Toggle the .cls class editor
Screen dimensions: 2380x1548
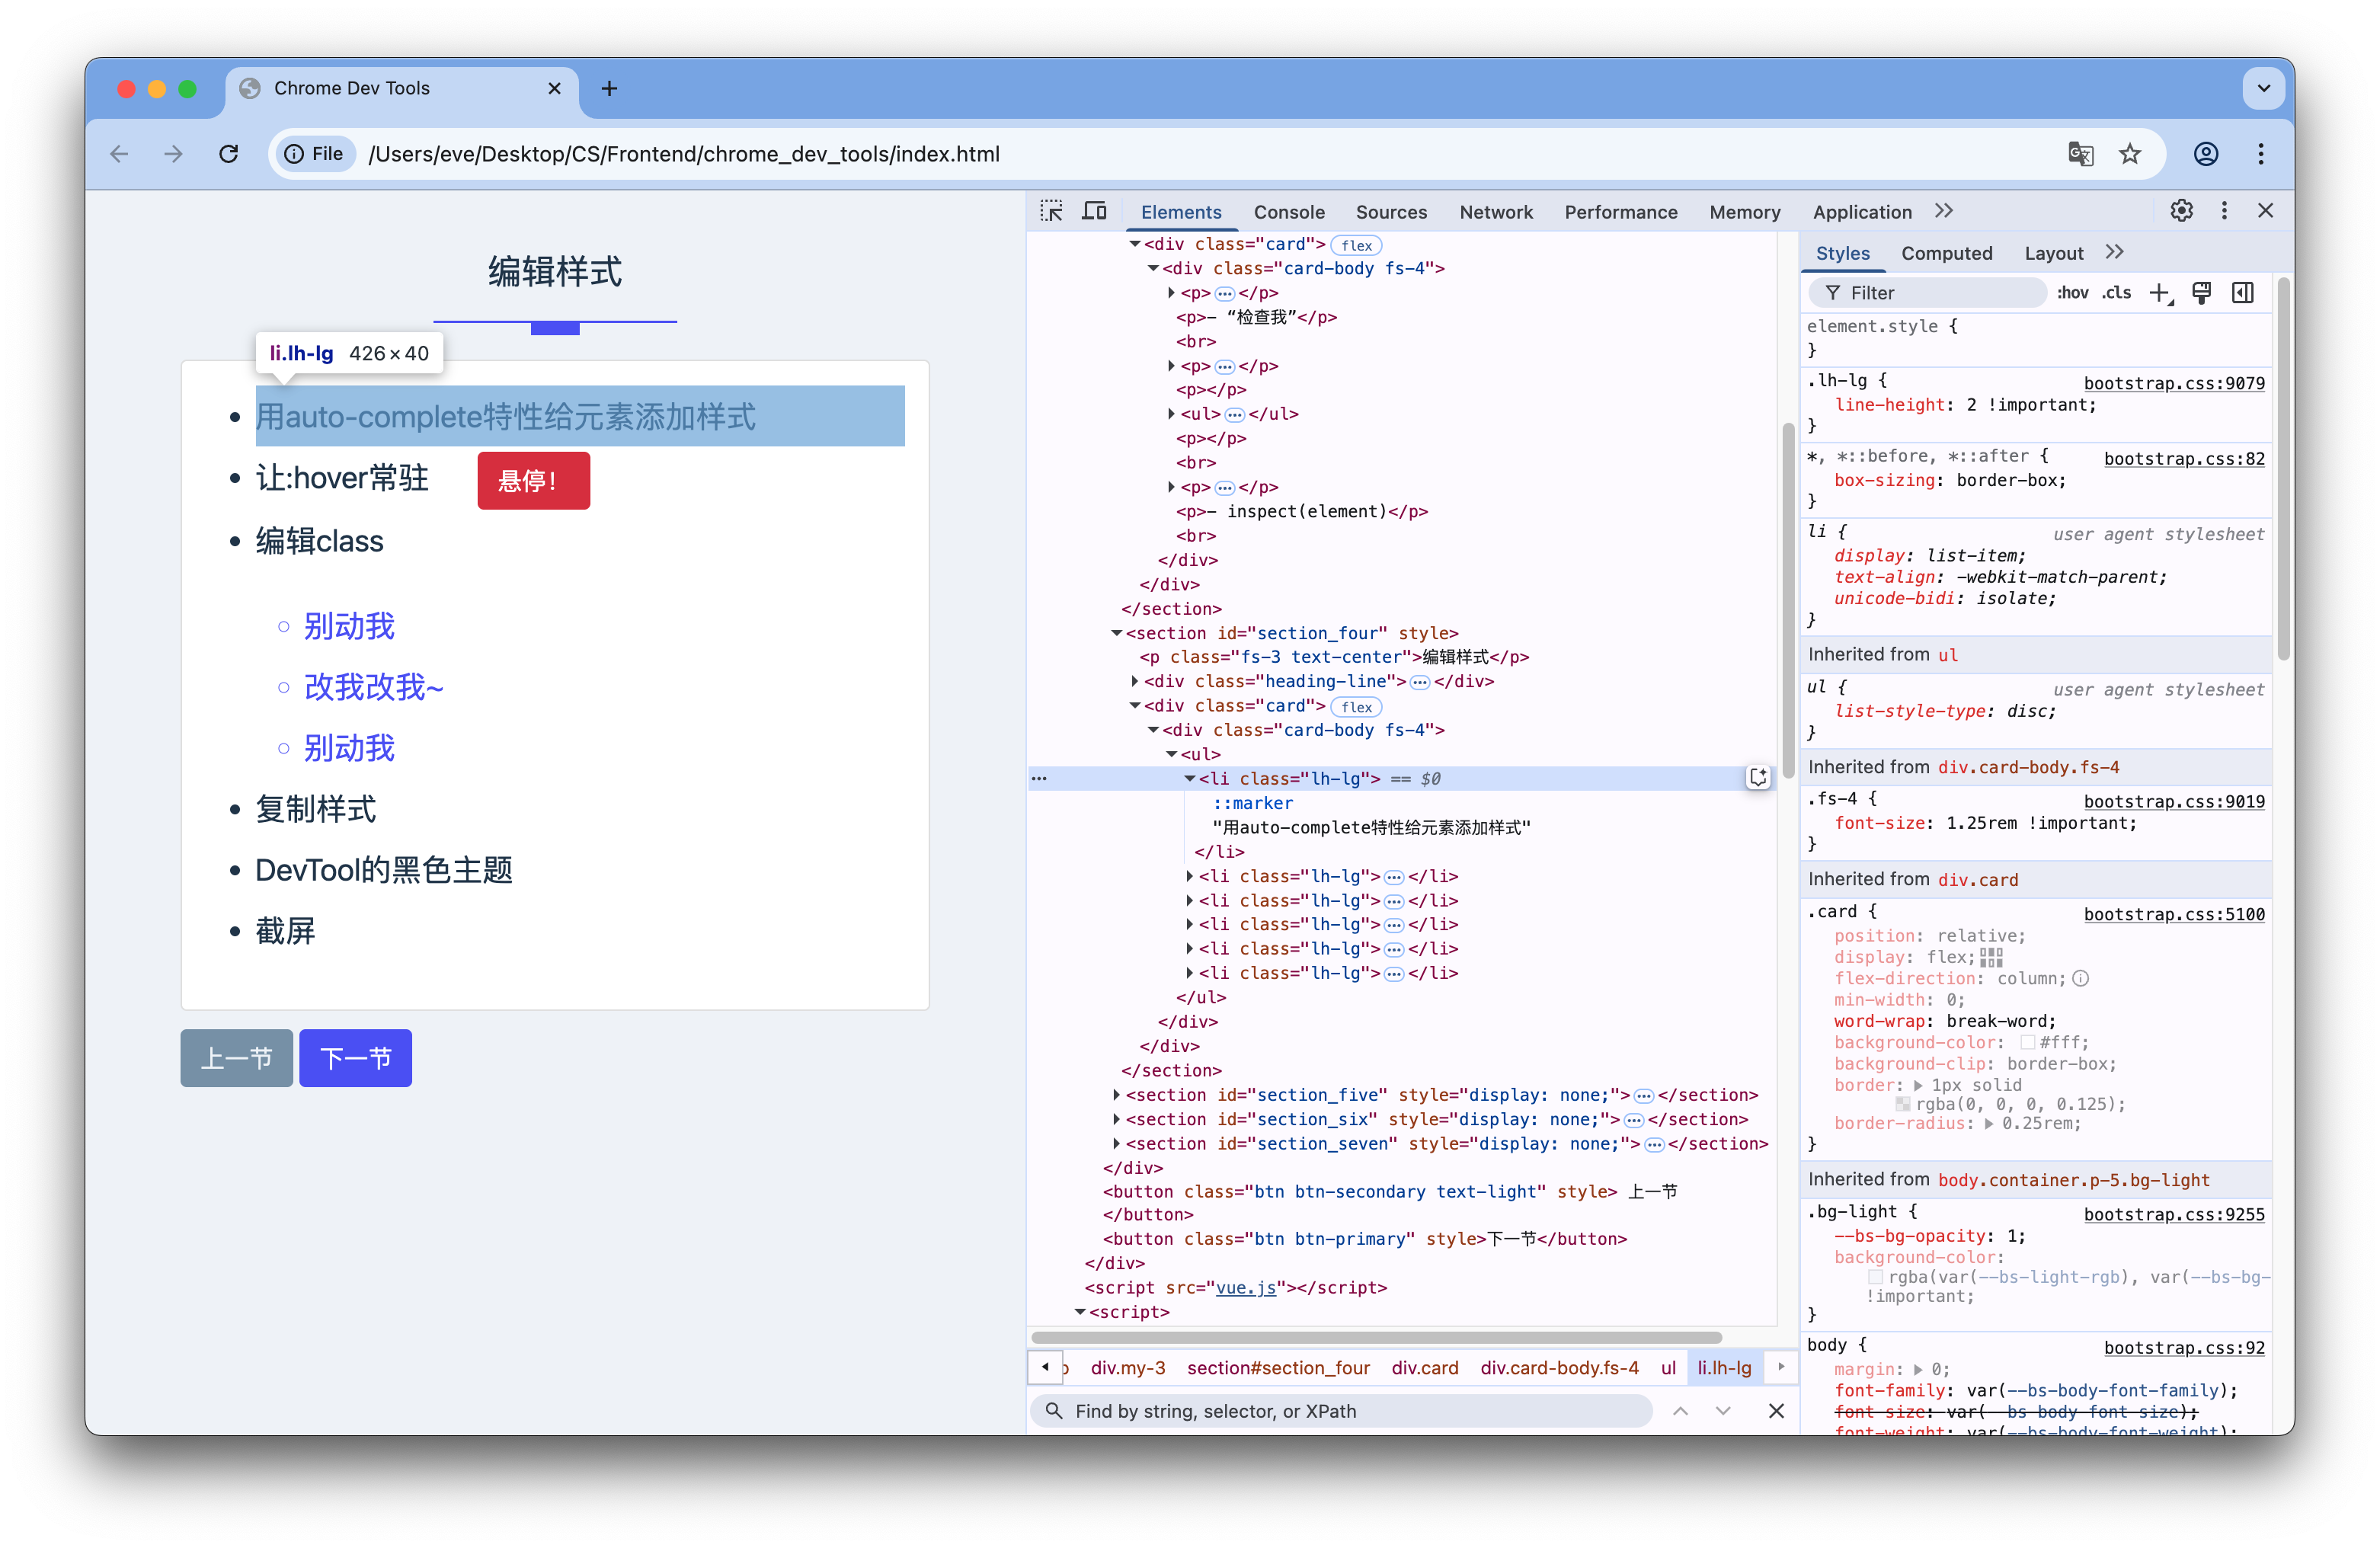pyautogui.click(x=2116, y=293)
